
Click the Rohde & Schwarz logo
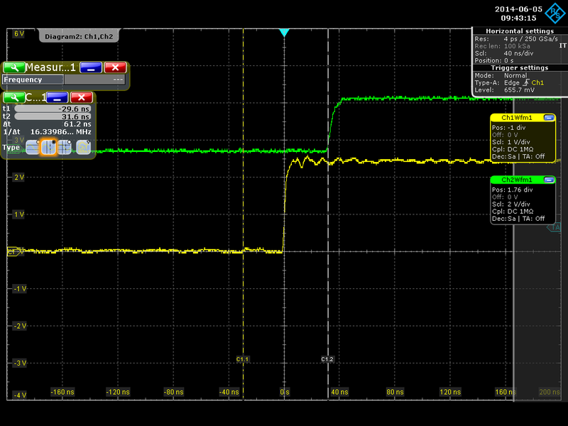point(557,12)
